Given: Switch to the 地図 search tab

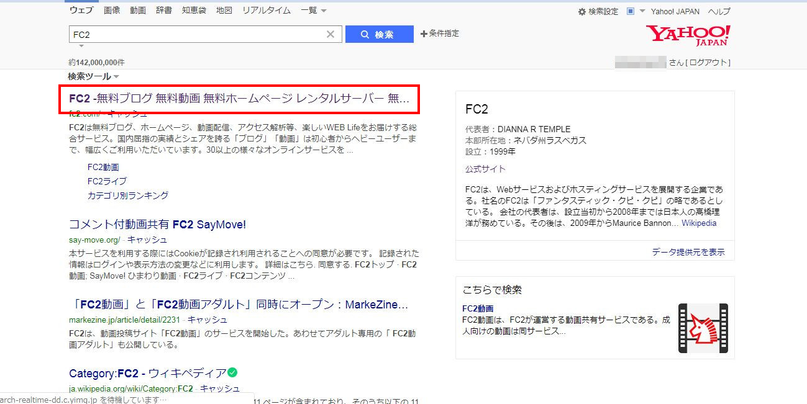Looking at the screenshot, I should (224, 11).
